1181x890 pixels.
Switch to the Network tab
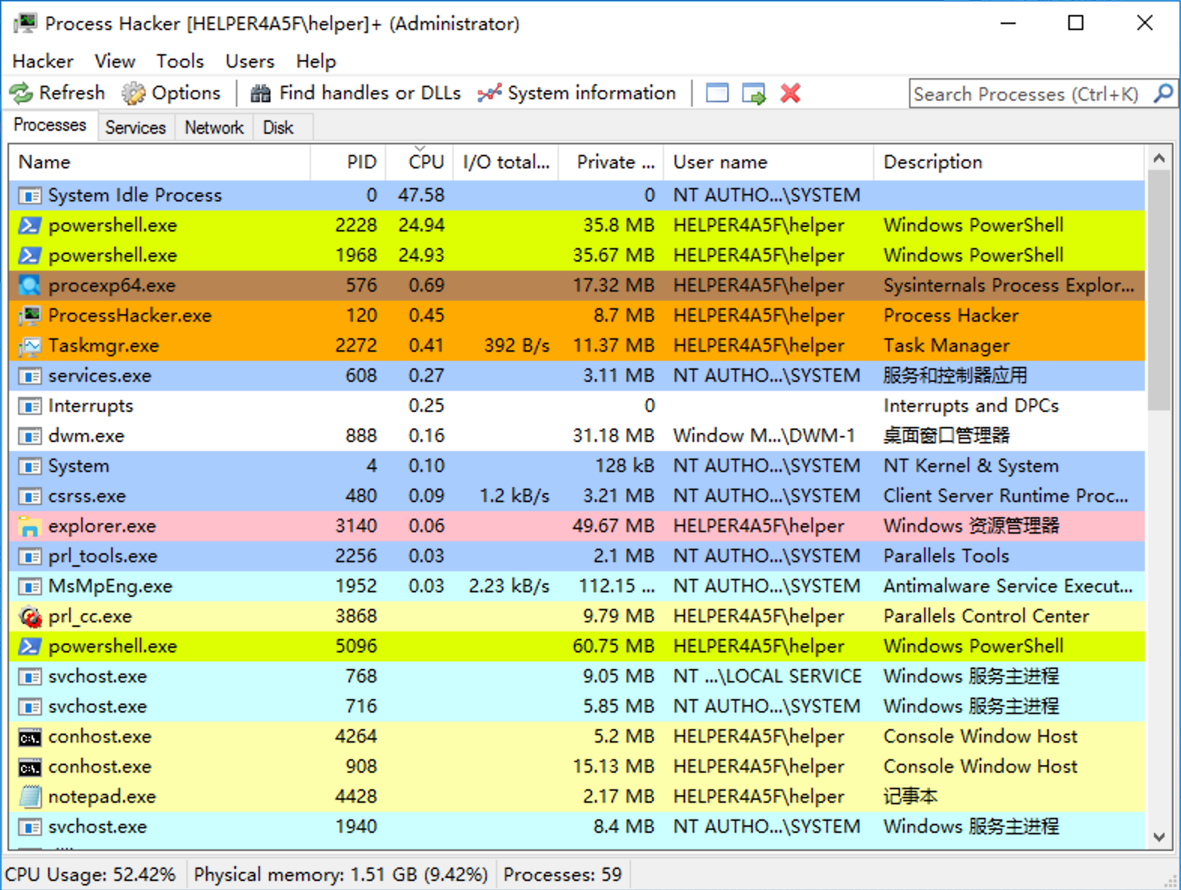214,128
